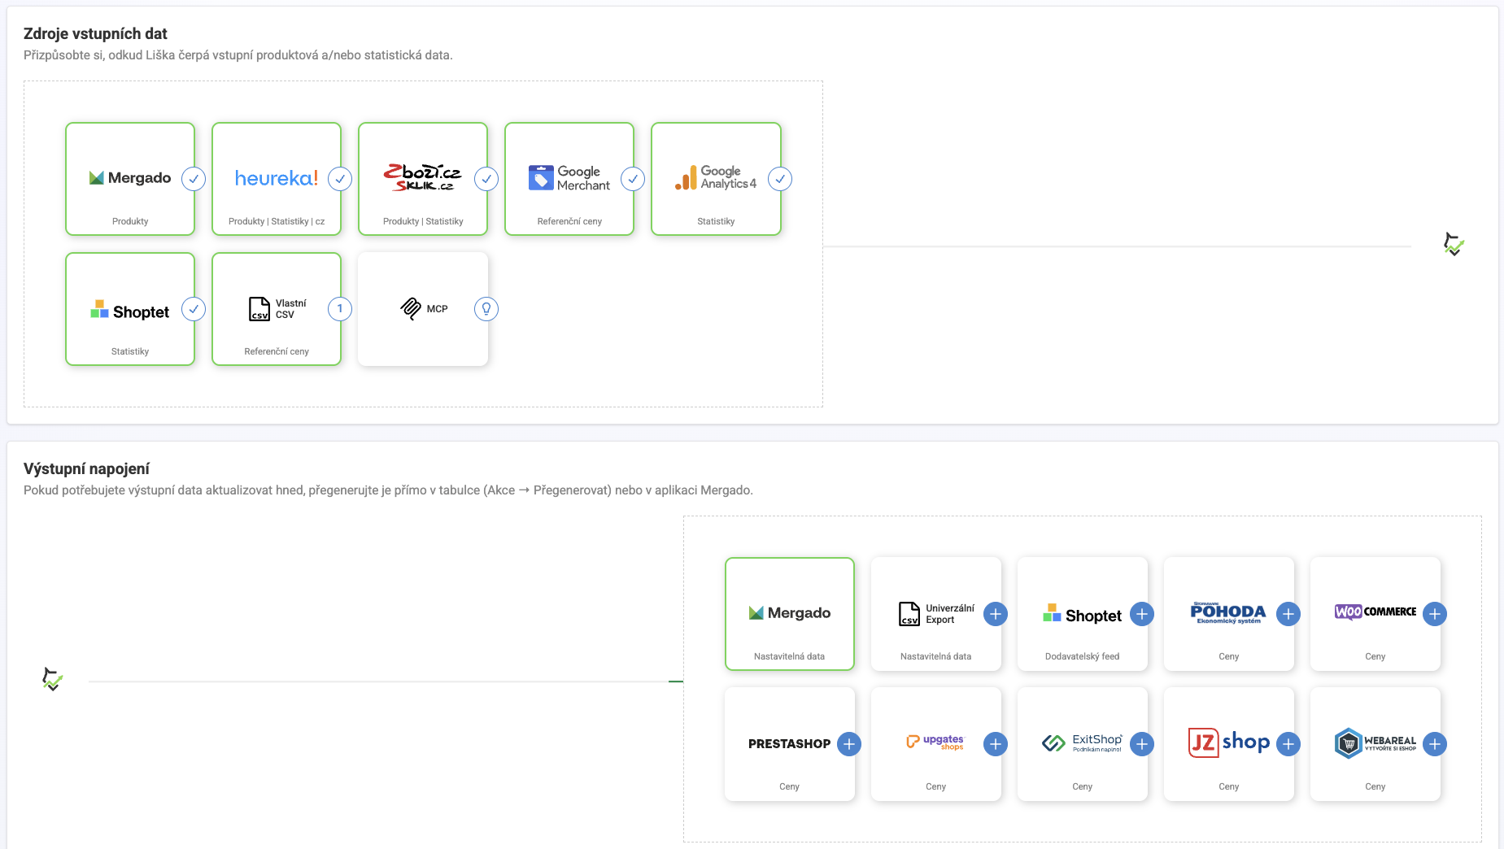This screenshot has width=1504, height=849.
Task: Add the Webareal output connection
Action: (x=1435, y=744)
